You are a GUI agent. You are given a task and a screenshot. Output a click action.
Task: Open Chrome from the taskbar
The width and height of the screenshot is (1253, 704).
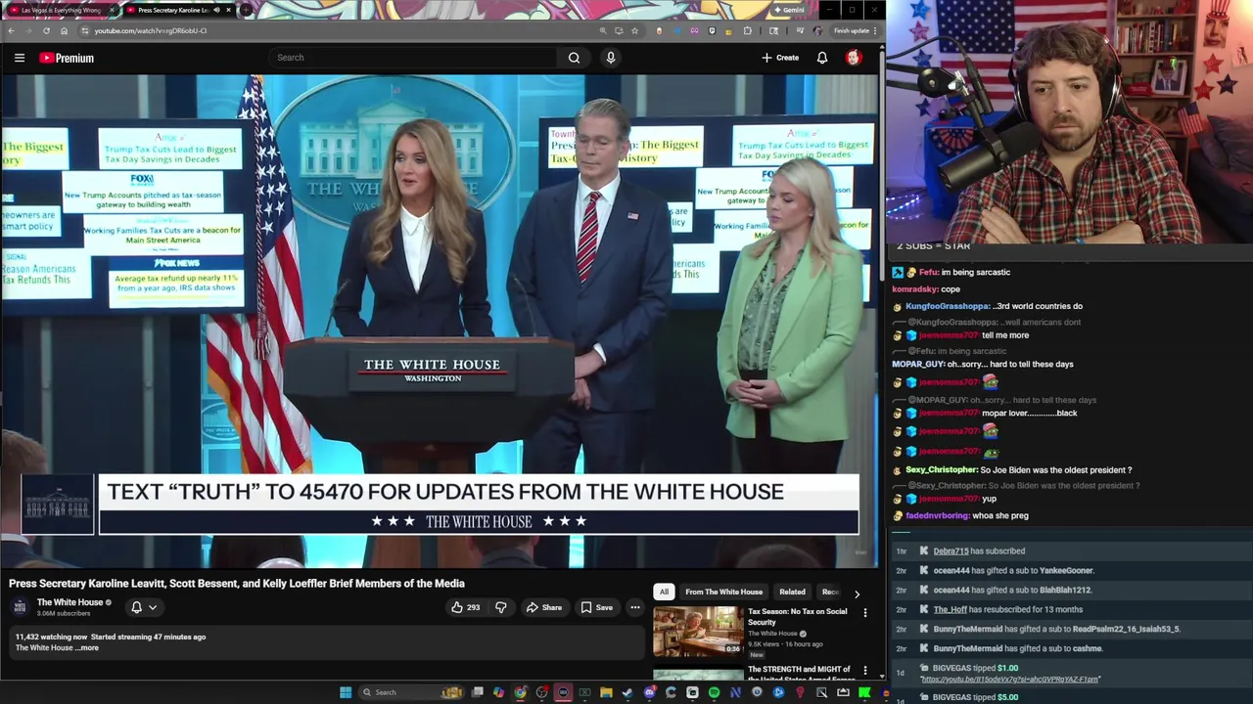pos(520,692)
